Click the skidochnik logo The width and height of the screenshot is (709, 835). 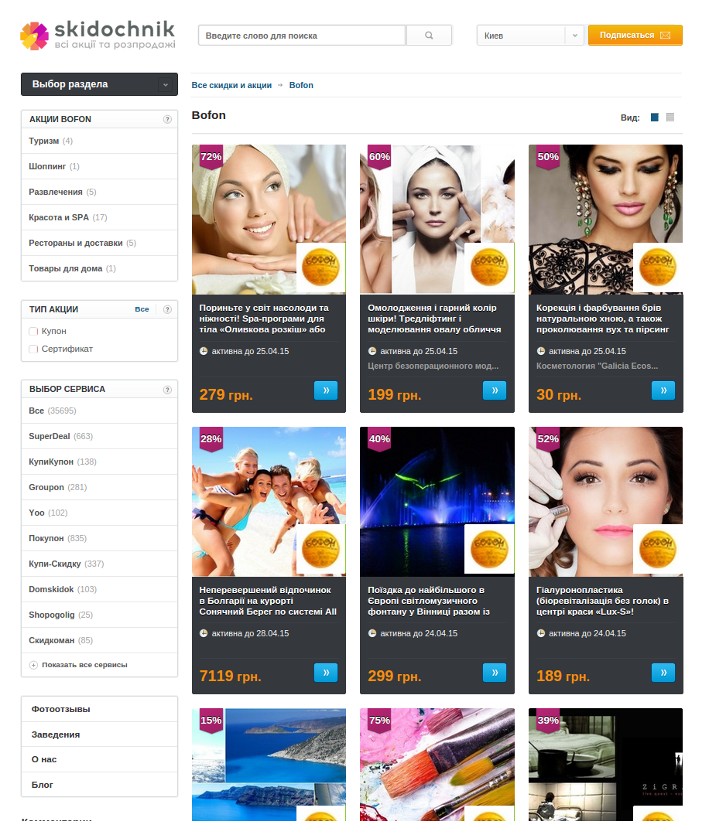[98, 36]
